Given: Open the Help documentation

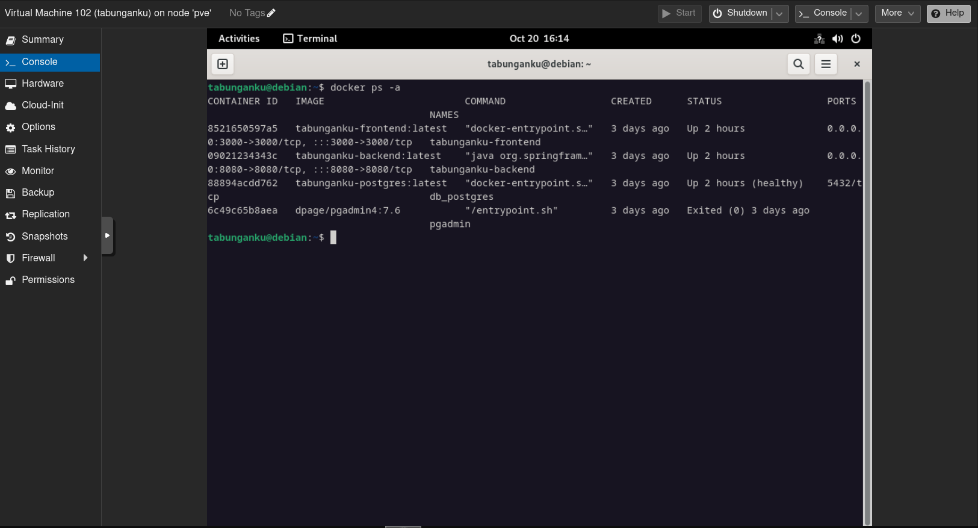Looking at the screenshot, I should tap(949, 13).
